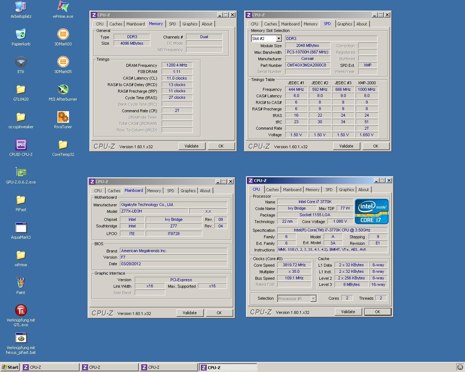This screenshot has height=372, width=465.
Task: Click the CPU Name Intel Core i7 3770K field
Action: pyautogui.click(x=315, y=202)
